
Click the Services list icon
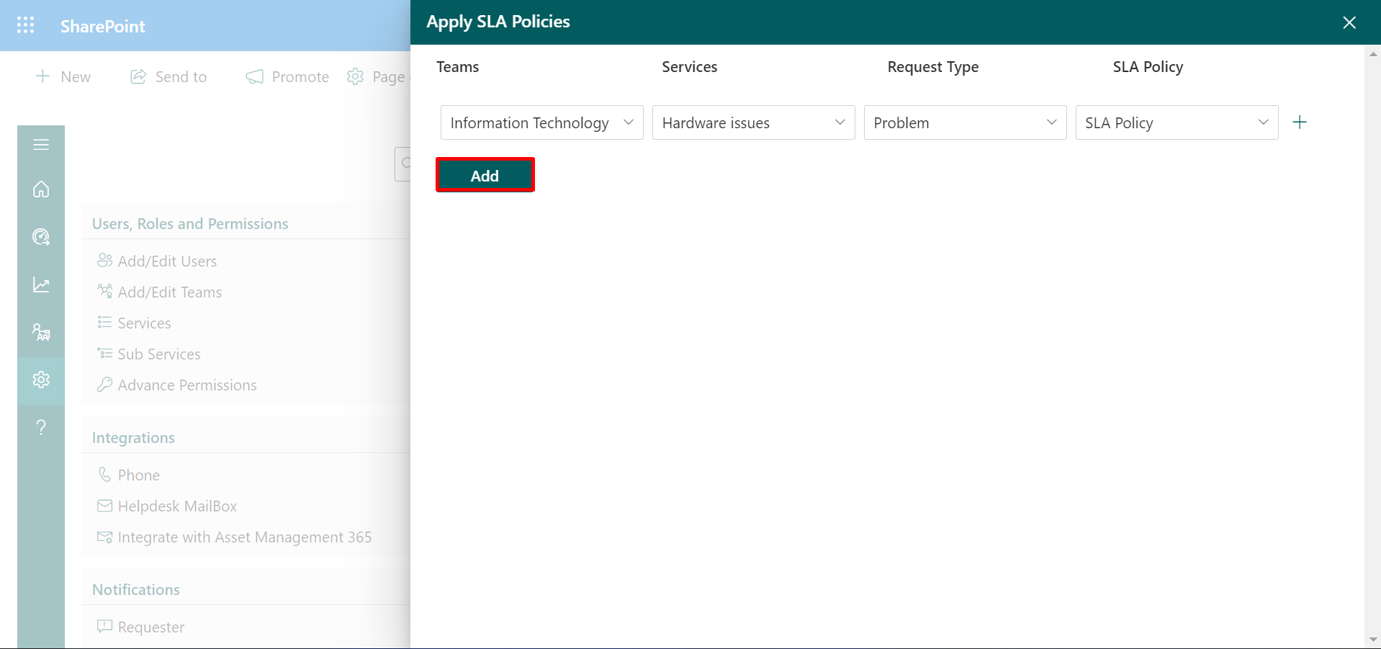click(x=105, y=322)
